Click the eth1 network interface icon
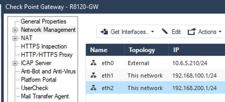Screen dimensions: 225x102 (93, 75)
